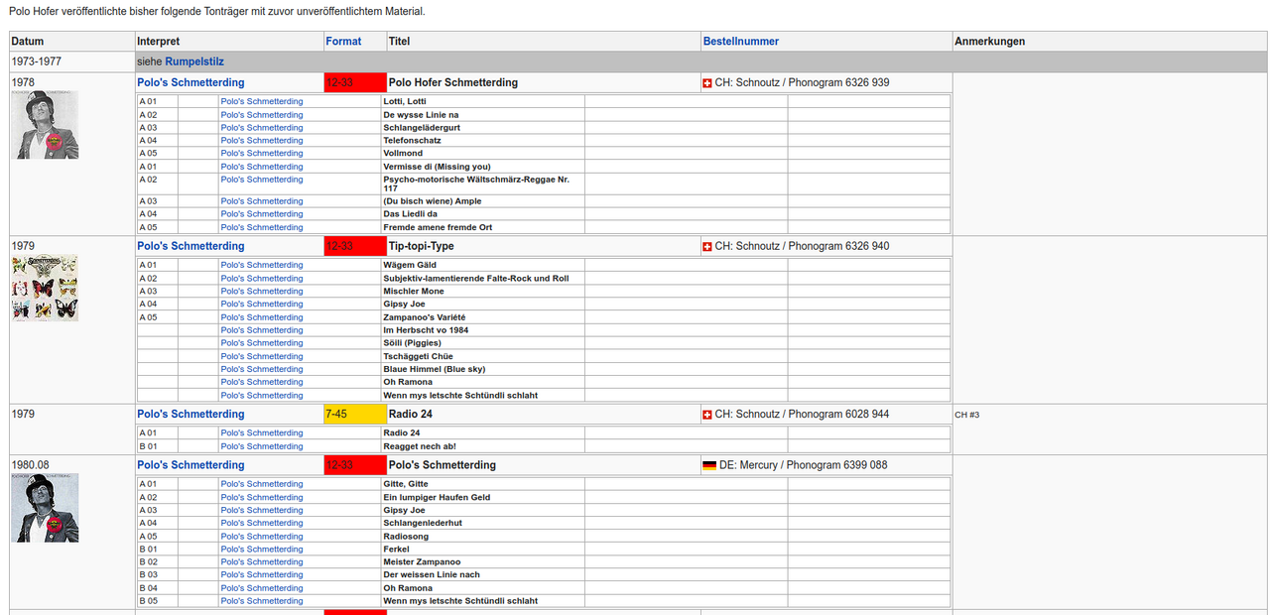Click the track title De wysse Linie na

pyautogui.click(x=422, y=115)
